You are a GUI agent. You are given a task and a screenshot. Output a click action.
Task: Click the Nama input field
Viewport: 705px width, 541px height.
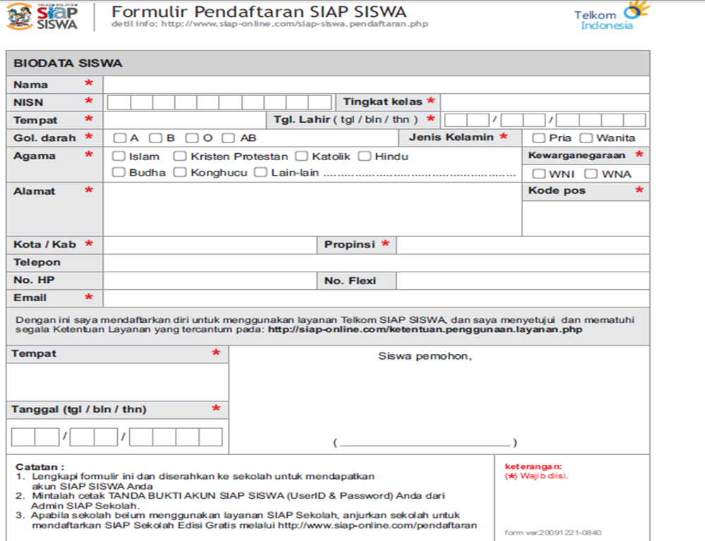376,85
